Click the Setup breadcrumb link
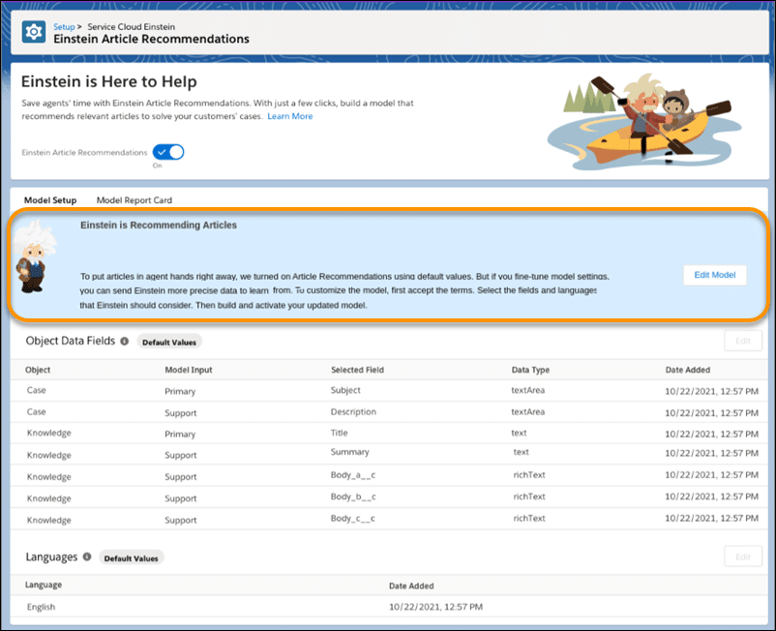 tap(64, 27)
